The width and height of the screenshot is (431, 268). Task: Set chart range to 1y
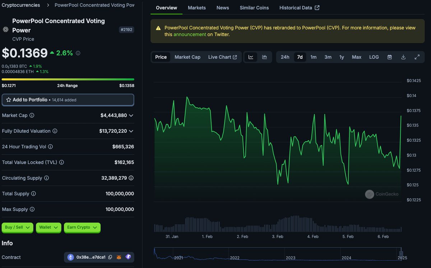[342, 57]
